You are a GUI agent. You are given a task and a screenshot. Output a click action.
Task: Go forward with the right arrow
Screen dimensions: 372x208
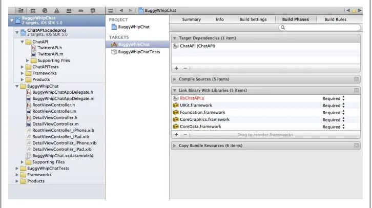131,10
